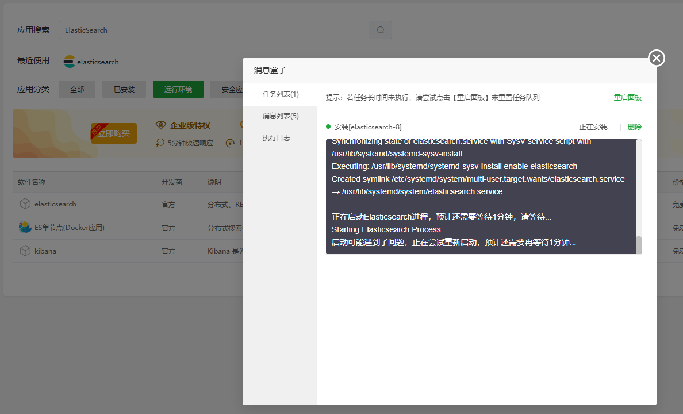
Task: Click the 'Starting Elasticsearch Process...' log line
Action: (x=389, y=229)
